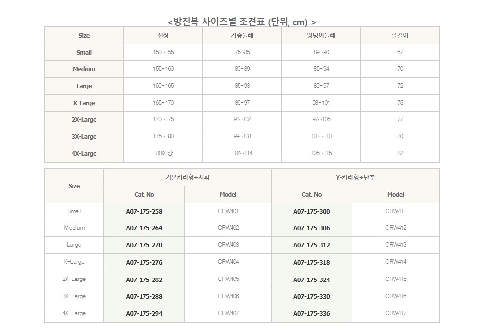Click the 가슴둘레 column header
This screenshot has height=336, width=481.
point(242,36)
